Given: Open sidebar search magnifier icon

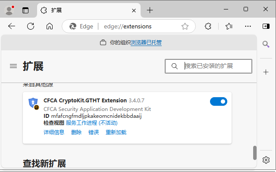Looking at the screenshot, I should (266, 44).
